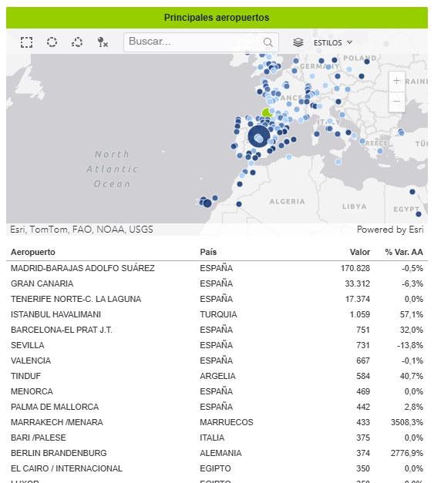Focus the Buscar search field
434x483 pixels.
(x=201, y=42)
